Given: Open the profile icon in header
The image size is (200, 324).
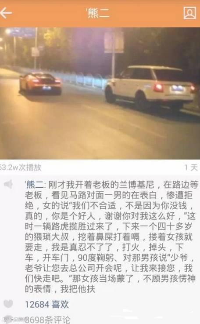Looking at the screenshot, I should pyautogui.click(x=189, y=13).
